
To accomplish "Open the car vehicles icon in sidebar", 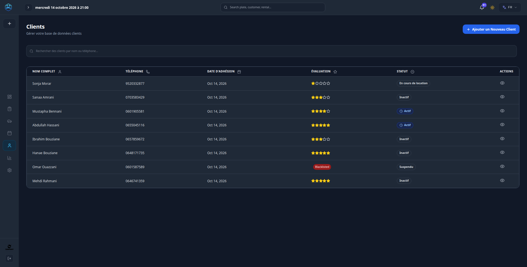I will (x=9, y=121).
